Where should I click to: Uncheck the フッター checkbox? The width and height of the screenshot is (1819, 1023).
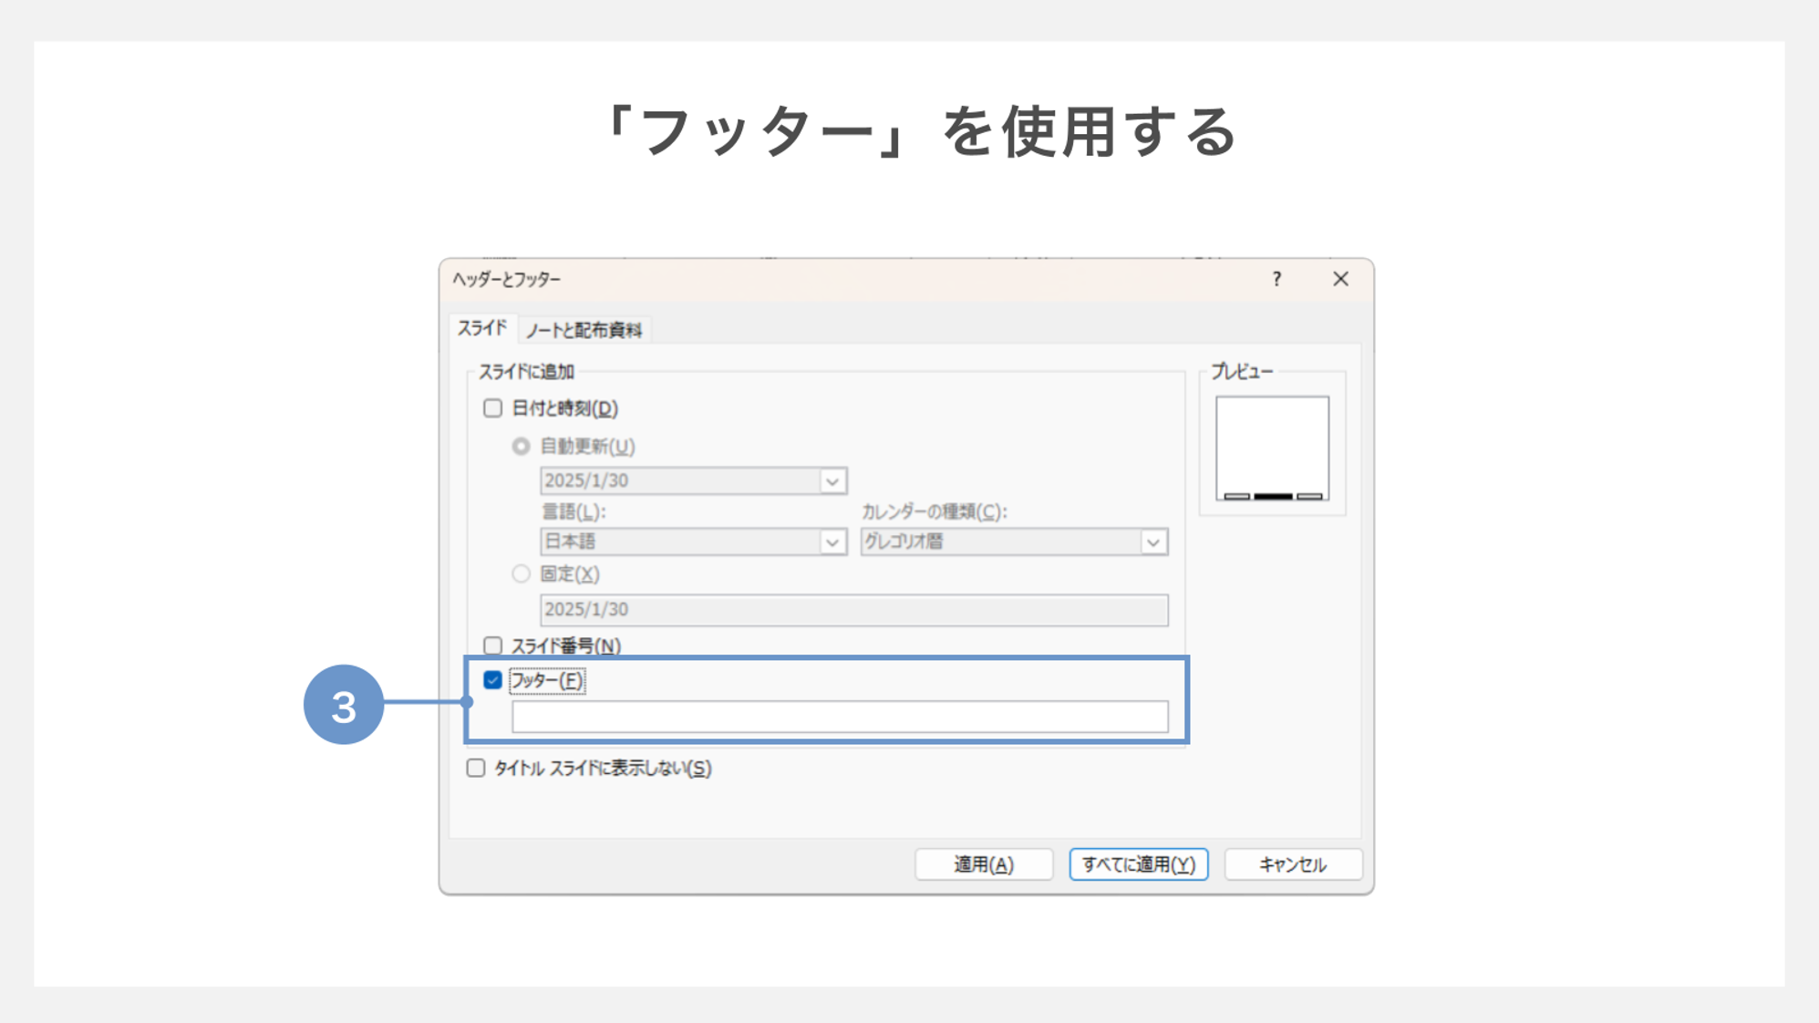coord(493,680)
